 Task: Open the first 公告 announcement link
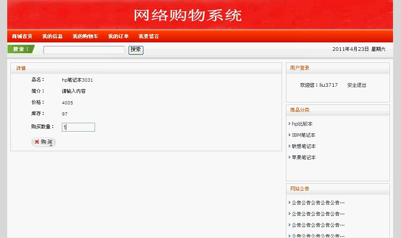318,203
